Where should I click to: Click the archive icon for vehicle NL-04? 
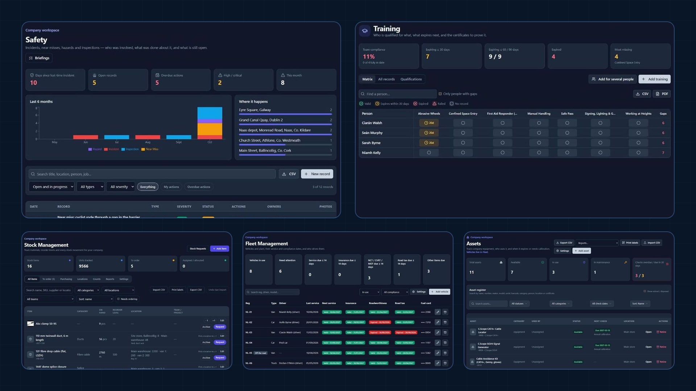point(445,342)
